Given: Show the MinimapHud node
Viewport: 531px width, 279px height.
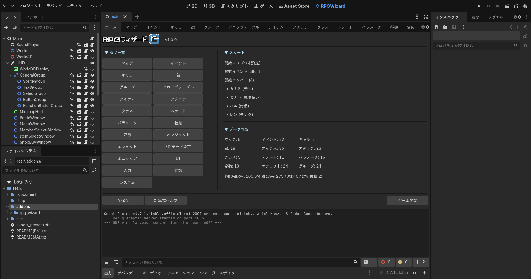Looking at the screenshot, I should pyautogui.click(x=92, y=112).
